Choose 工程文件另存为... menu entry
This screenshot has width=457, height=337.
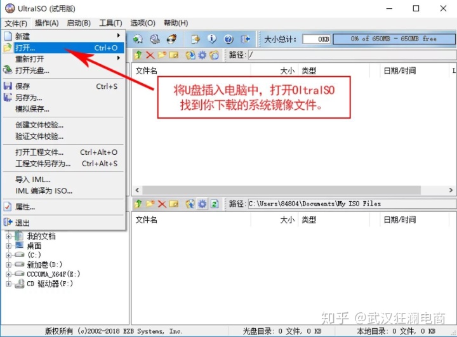tap(63, 164)
